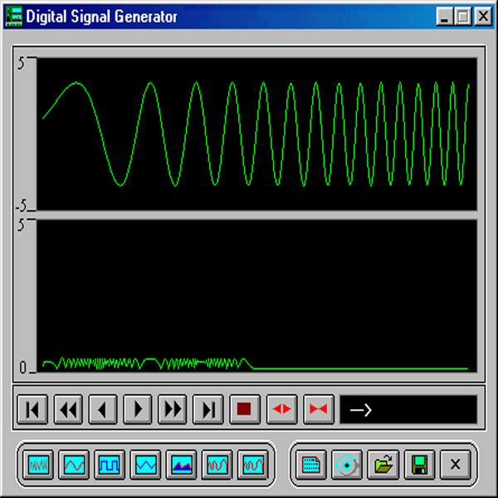The image size is (498, 498).
Task: Select the last waveform icon with red wave
Action: click(253, 465)
